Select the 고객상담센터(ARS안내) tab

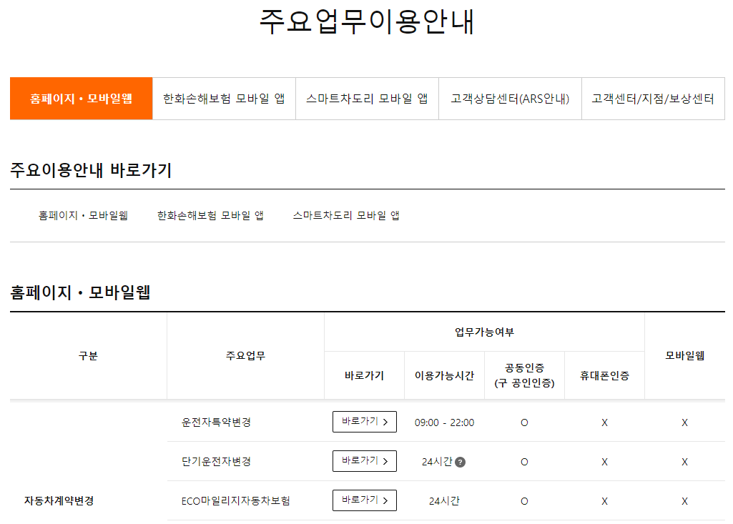[510, 99]
